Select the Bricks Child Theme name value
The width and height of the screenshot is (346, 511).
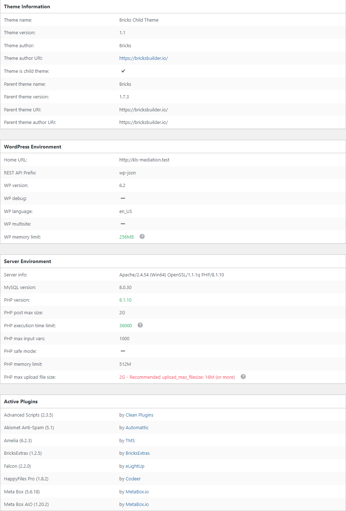coord(139,20)
